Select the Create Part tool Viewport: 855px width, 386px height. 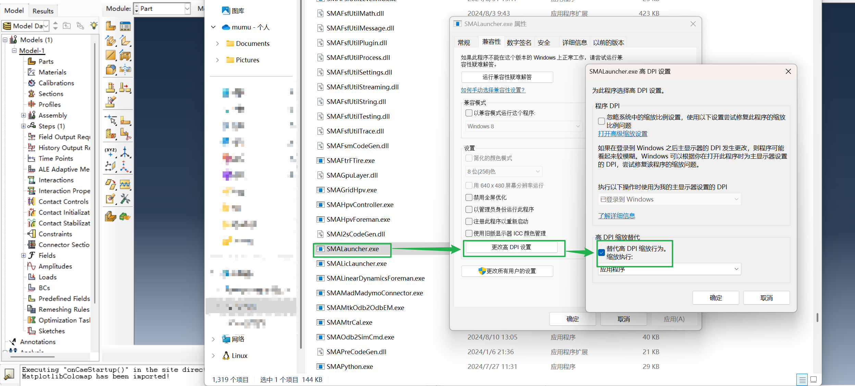click(110, 26)
